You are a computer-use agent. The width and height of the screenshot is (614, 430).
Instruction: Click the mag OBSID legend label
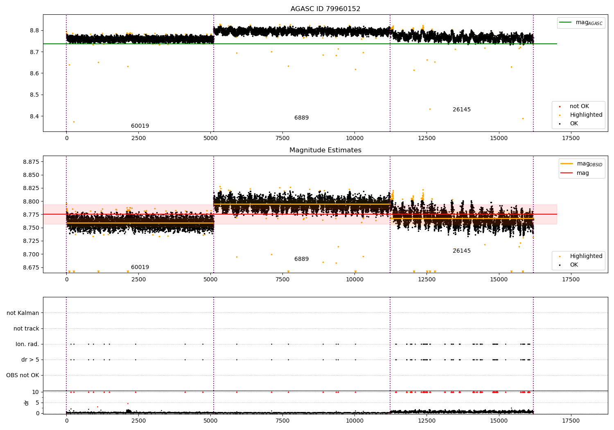pyautogui.click(x=590, y=164)
